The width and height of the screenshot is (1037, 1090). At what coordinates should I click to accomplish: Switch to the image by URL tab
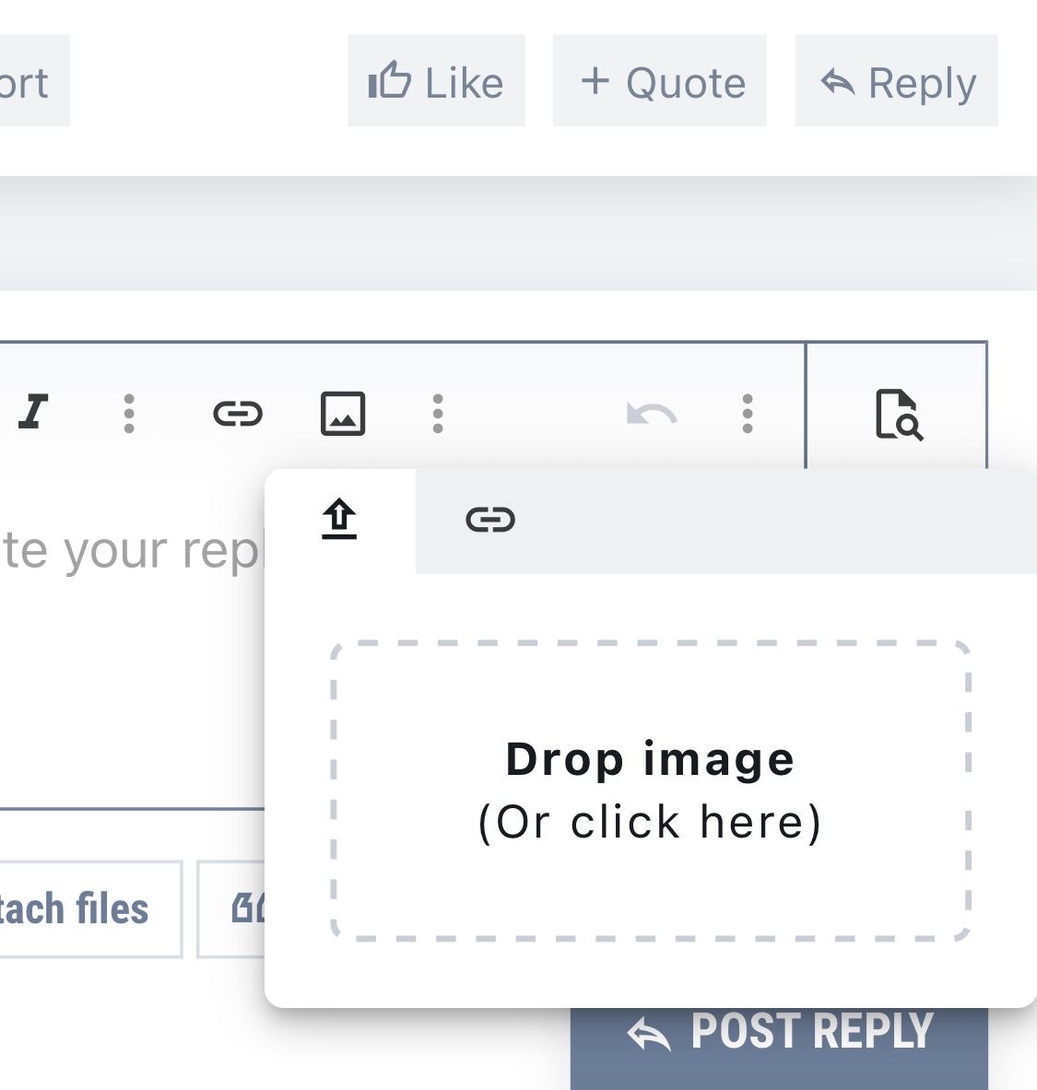[490, 521]
